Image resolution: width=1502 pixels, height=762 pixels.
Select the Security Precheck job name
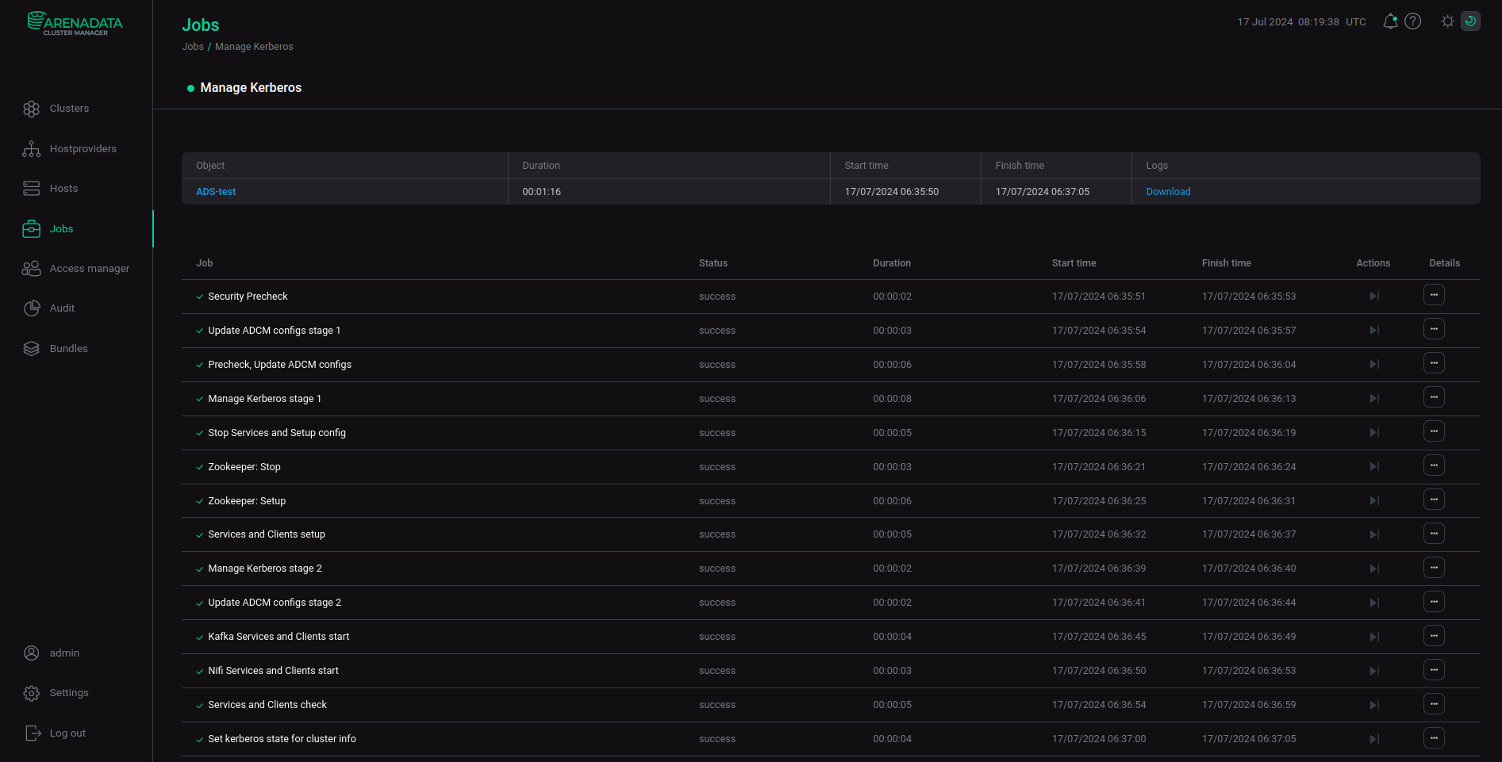pyautogui.click(x=248, y=297)
